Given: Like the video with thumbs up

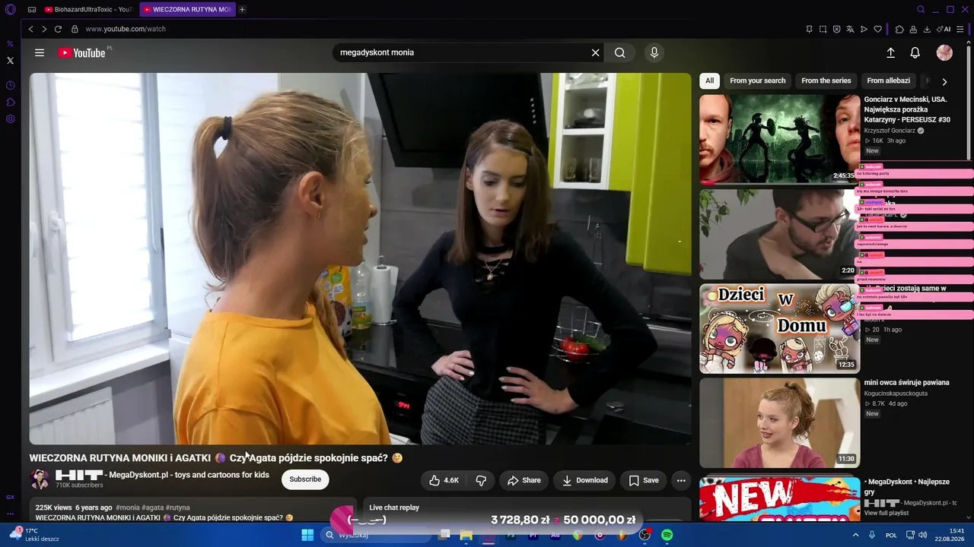Looking at the screenshot, I should tap(444, 480).
